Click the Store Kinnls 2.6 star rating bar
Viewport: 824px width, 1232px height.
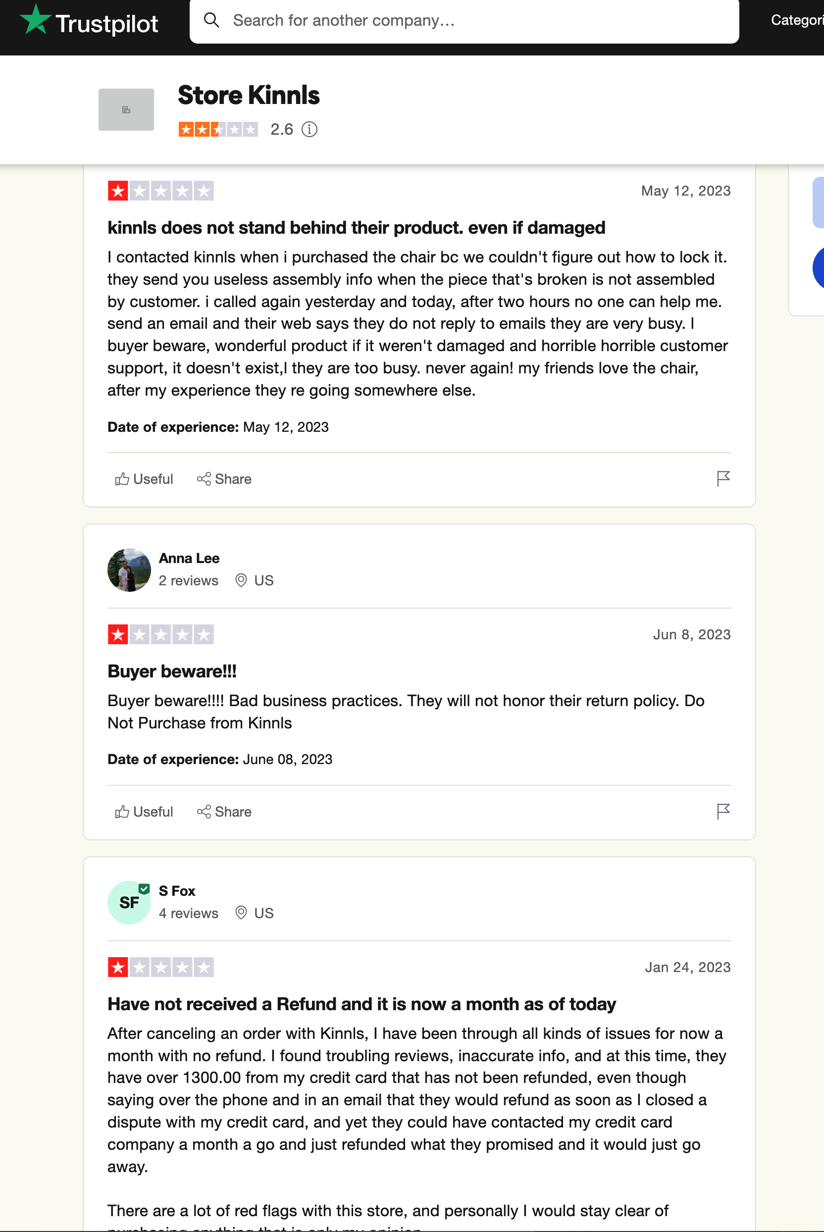(x=218, y=129)
